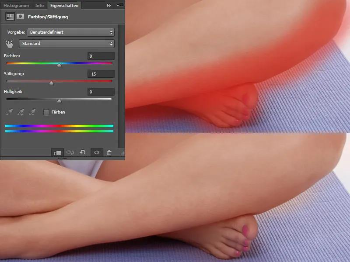Click the Vorgabe label
The height and width of the screenshot is (262, 350).
tap(16, 32)
